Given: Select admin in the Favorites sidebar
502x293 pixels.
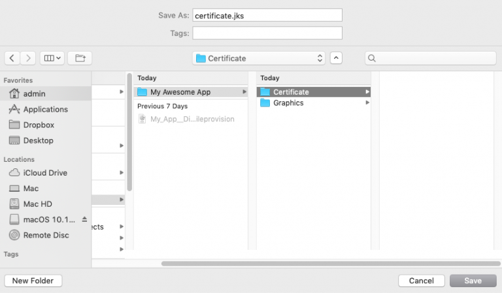Looking at the screenshot, I should point(34,93).
